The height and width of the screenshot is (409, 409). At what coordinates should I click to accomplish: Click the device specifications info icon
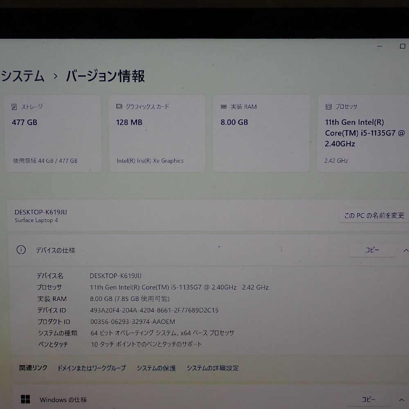click(21, 250)
